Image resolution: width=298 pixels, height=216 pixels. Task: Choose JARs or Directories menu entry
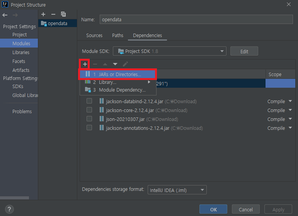(117, 74)
